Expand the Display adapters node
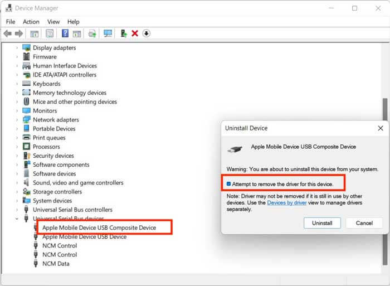Image resolution: width=390 pixels, height=286 pixels. click(x=17, y=47)
